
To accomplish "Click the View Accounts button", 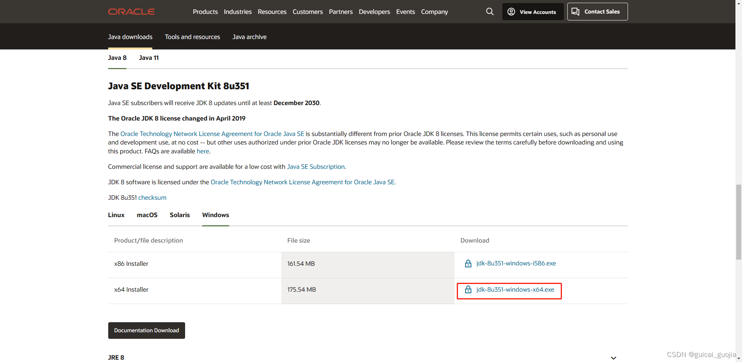I will pos(533,12).
